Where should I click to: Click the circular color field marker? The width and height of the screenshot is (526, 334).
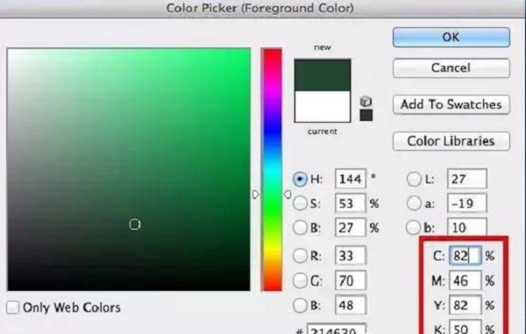click(x=135, y=224)
